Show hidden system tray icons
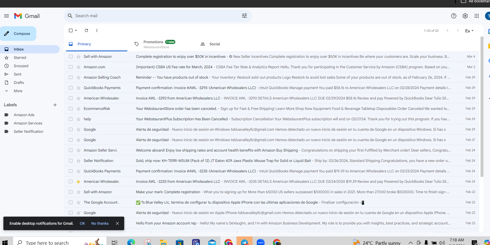The image size is (490, 245). (410, 243)
